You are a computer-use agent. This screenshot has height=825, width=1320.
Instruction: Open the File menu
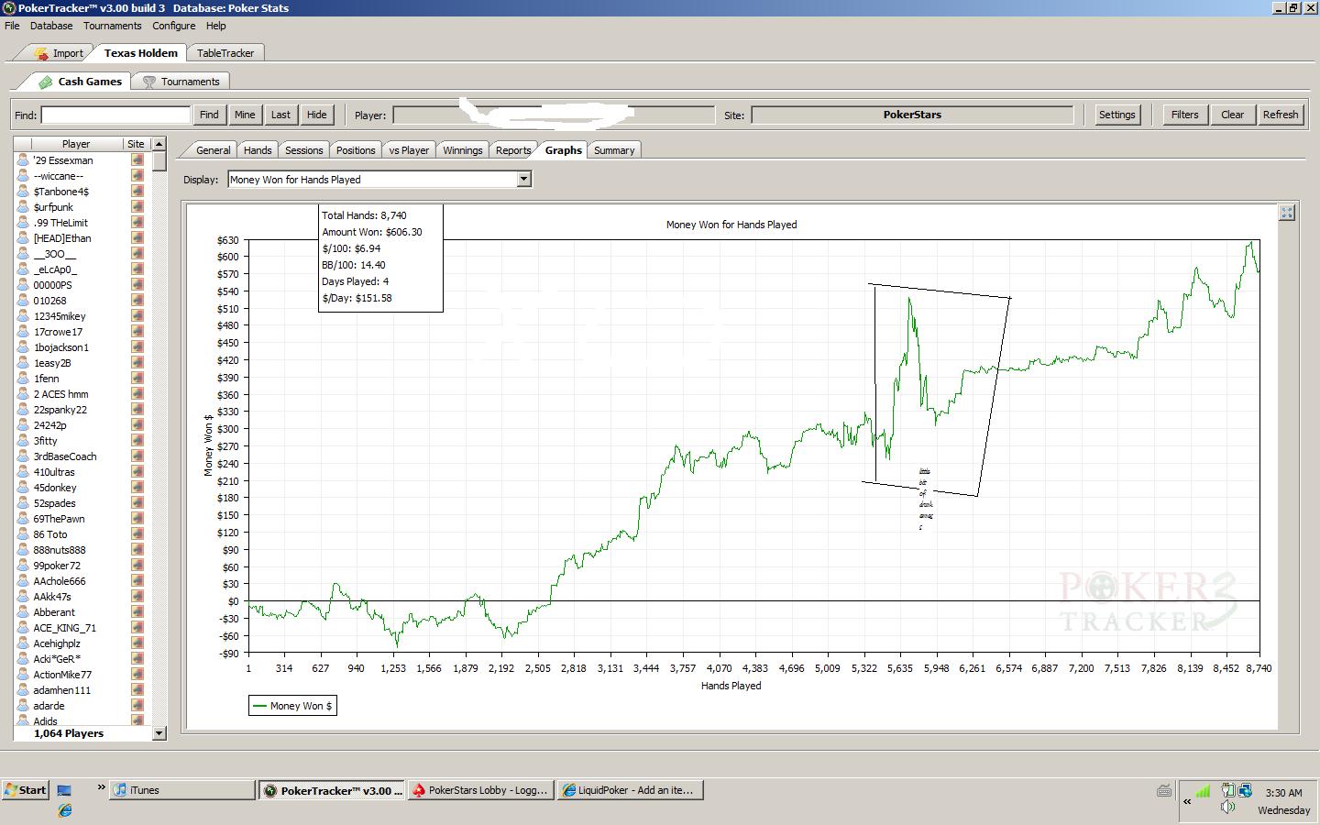[12, 26]
